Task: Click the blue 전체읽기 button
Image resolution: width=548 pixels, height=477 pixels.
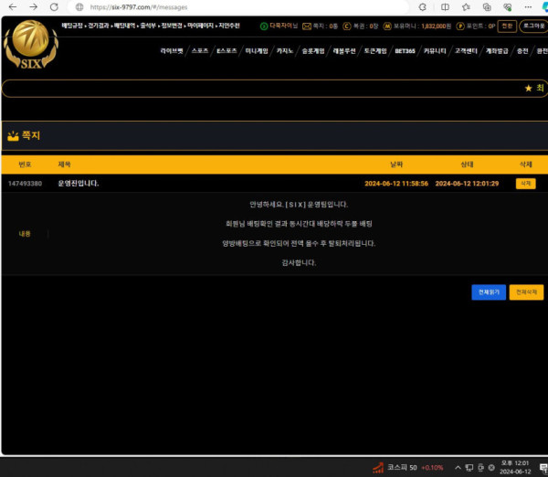Action: click(x=489, y=292)
